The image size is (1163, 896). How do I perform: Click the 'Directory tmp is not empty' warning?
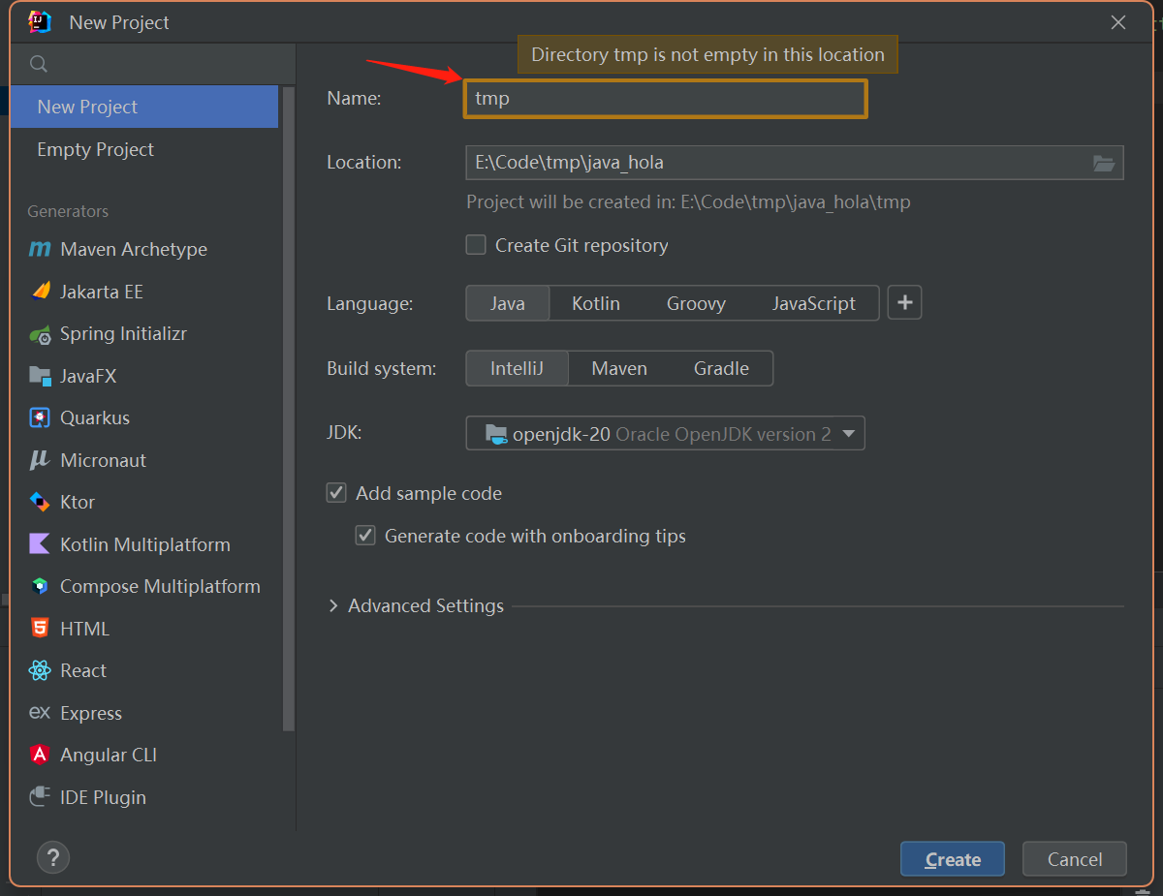707,55
